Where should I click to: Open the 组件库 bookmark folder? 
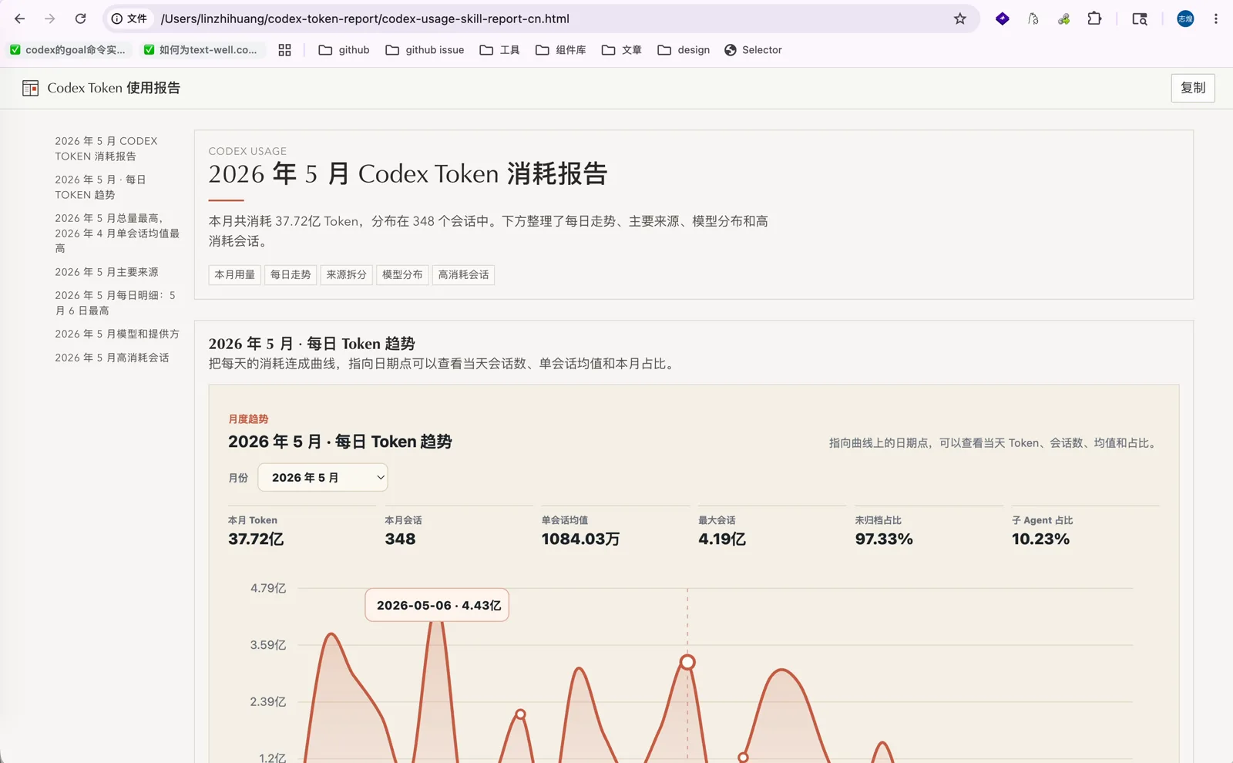click(x=560, y=50)
